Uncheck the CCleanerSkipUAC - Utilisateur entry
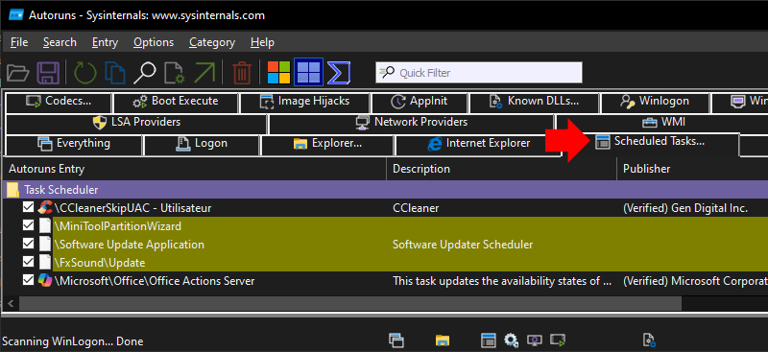The image size is (768, 352). [x=29, y=208]
